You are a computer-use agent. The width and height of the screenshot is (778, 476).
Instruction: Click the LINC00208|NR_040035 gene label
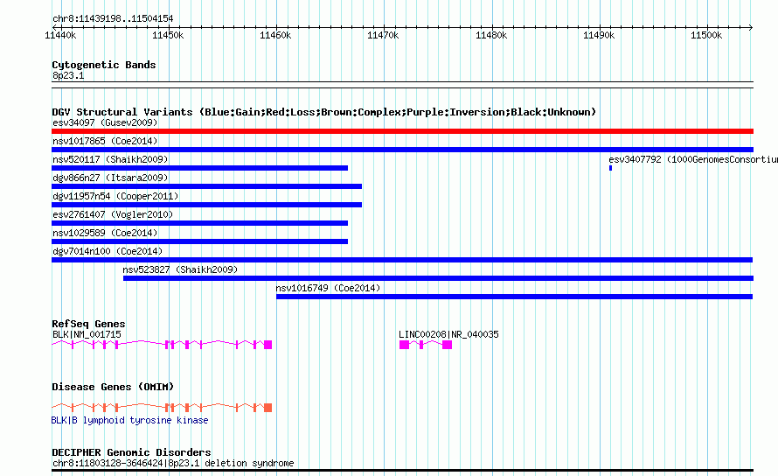(448, 335)
